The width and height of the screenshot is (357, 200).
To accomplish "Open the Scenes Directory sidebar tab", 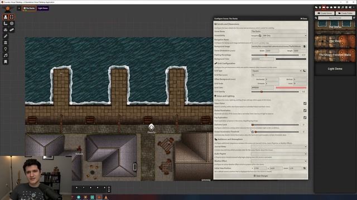I will click(324, 7).
